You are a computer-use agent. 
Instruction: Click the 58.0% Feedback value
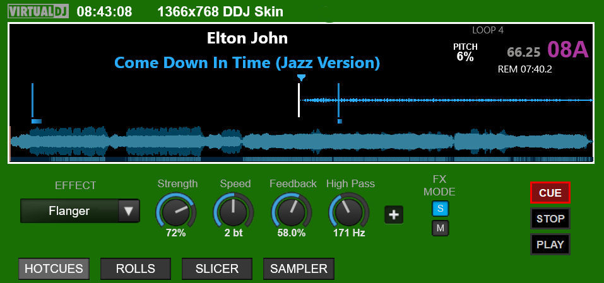pos(291,233)
